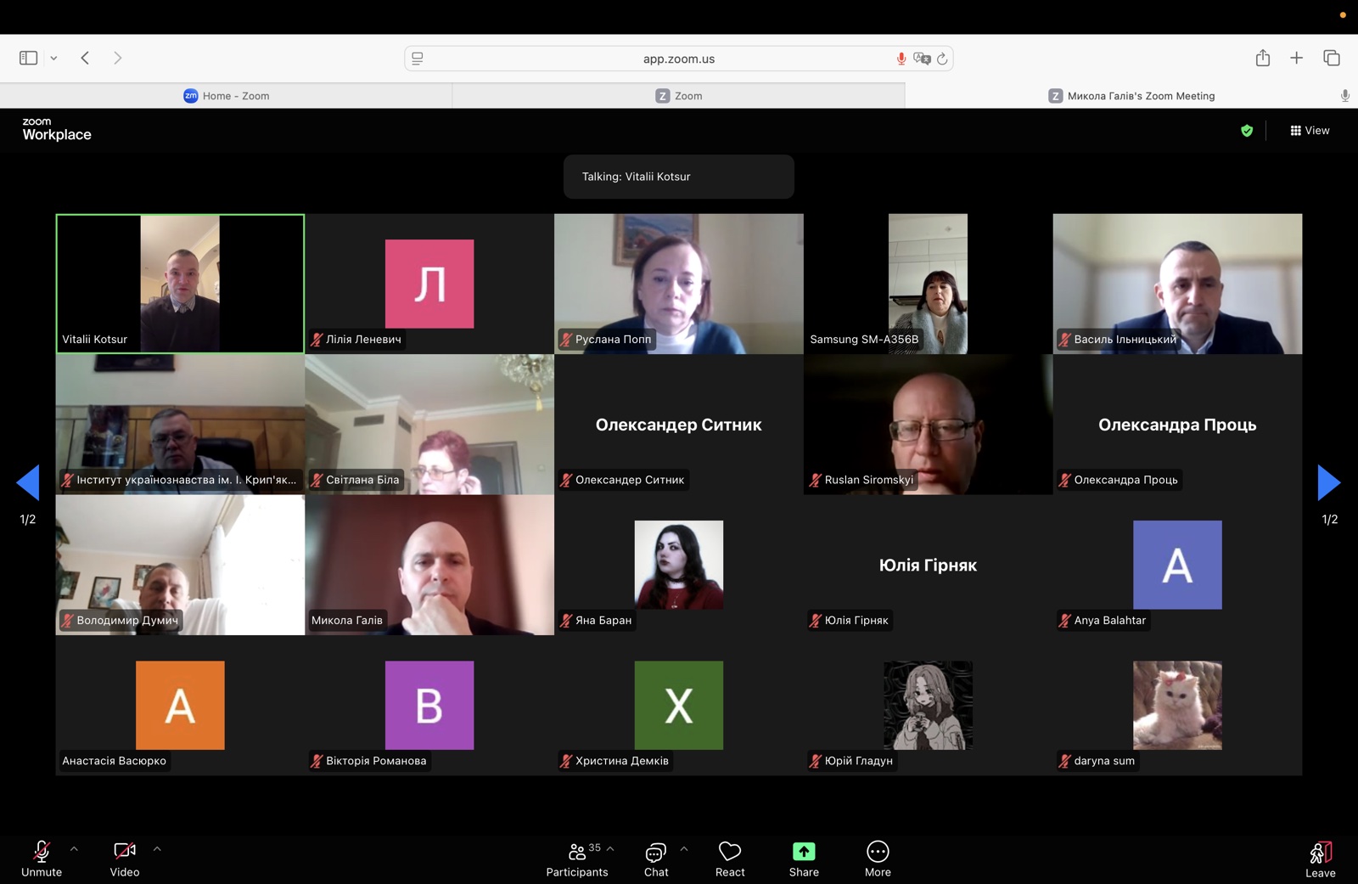Leave the meeting
The width and height of the screenshot is (1358, 884).
(1320, 858)
